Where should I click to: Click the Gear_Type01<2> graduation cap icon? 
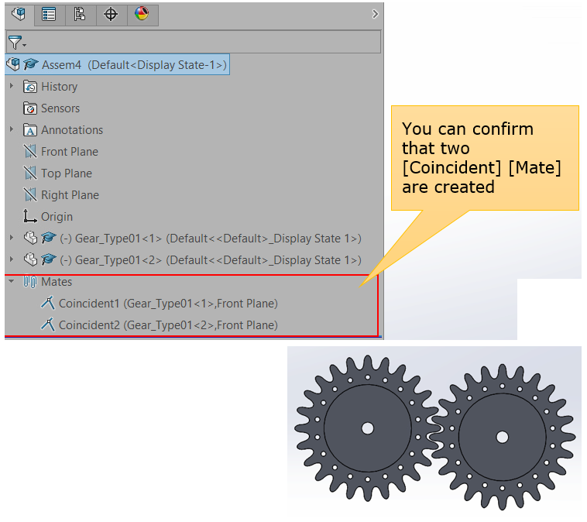[x=48, y=259]
